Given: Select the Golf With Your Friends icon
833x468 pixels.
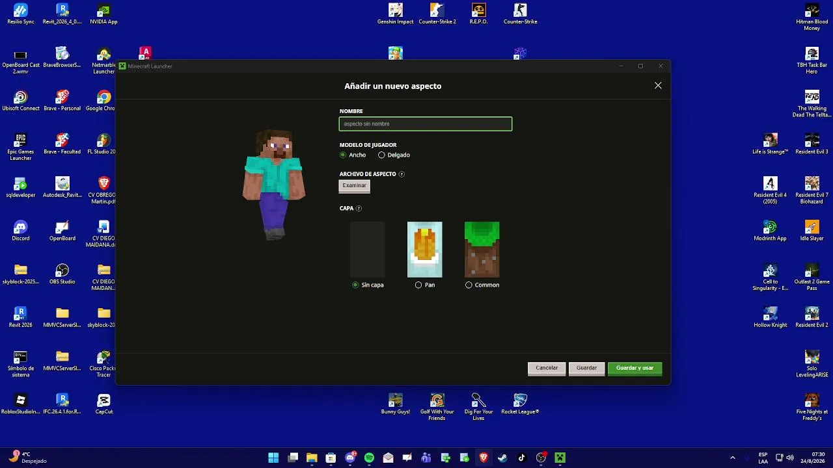Looking at the screenshot, I should point(437,407).
